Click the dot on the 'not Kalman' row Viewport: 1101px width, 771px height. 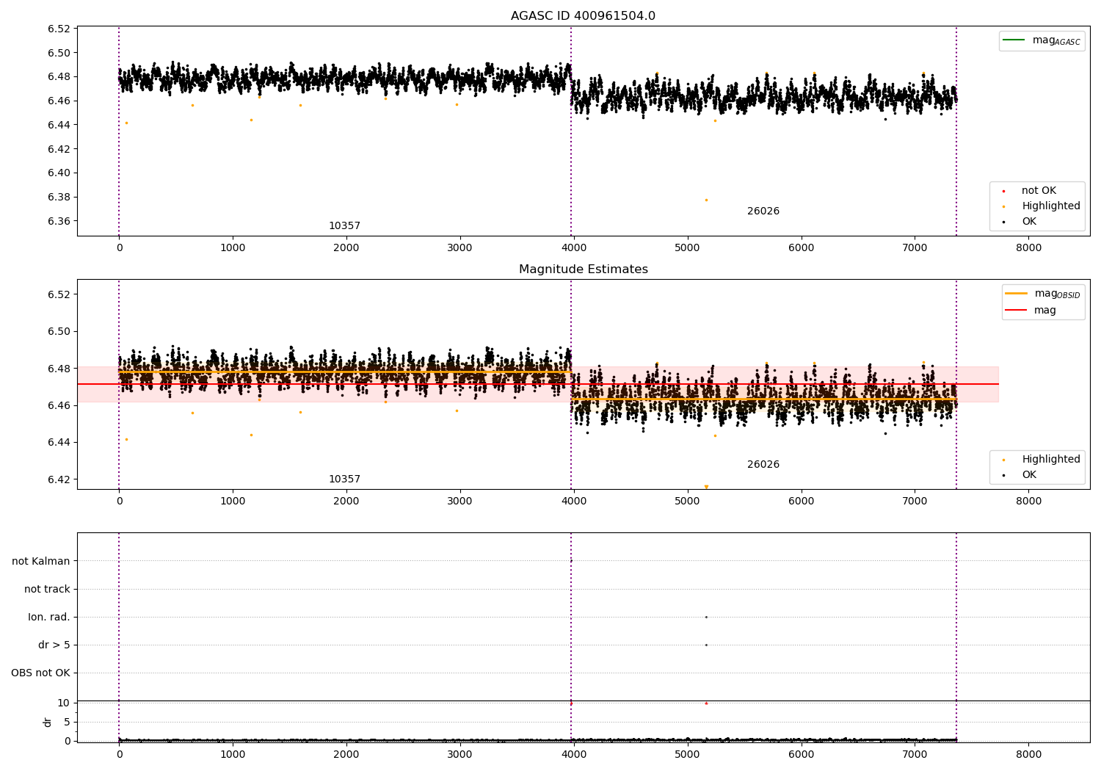coord(571,561)
